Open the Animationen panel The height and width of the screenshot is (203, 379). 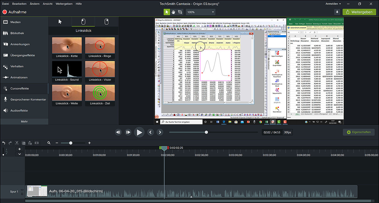tap(24, 77)
